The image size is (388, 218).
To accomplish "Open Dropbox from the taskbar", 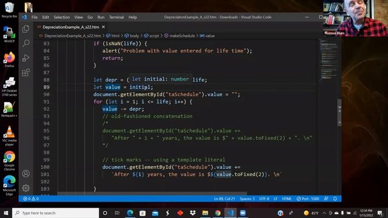I will pos(193,213).
